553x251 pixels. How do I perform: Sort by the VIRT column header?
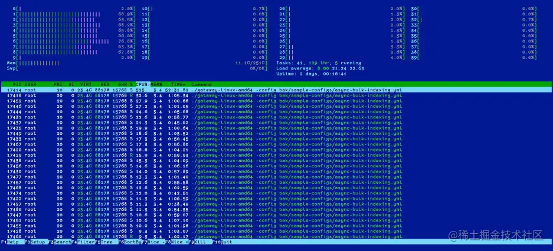click(x=86, y=84)
